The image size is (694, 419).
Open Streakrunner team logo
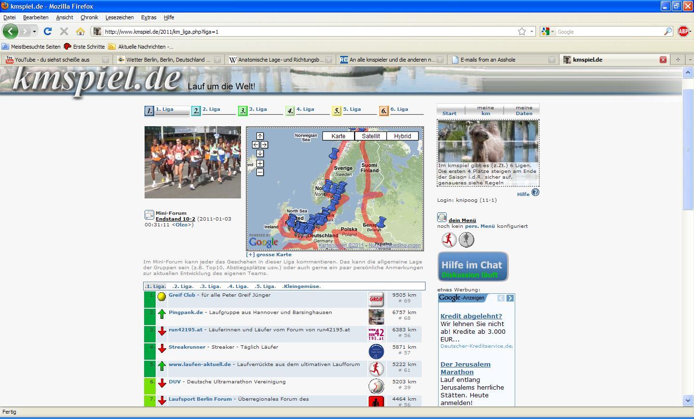(376, 351)
